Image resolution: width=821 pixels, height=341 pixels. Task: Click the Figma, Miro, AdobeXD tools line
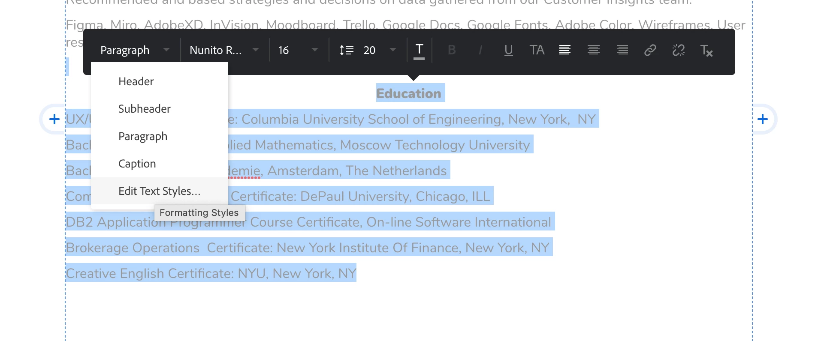click(405, 24)
